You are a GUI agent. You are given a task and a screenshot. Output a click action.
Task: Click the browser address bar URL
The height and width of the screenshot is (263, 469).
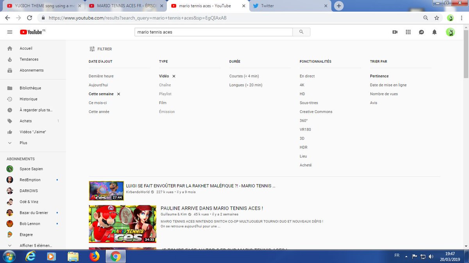[138, 18]
